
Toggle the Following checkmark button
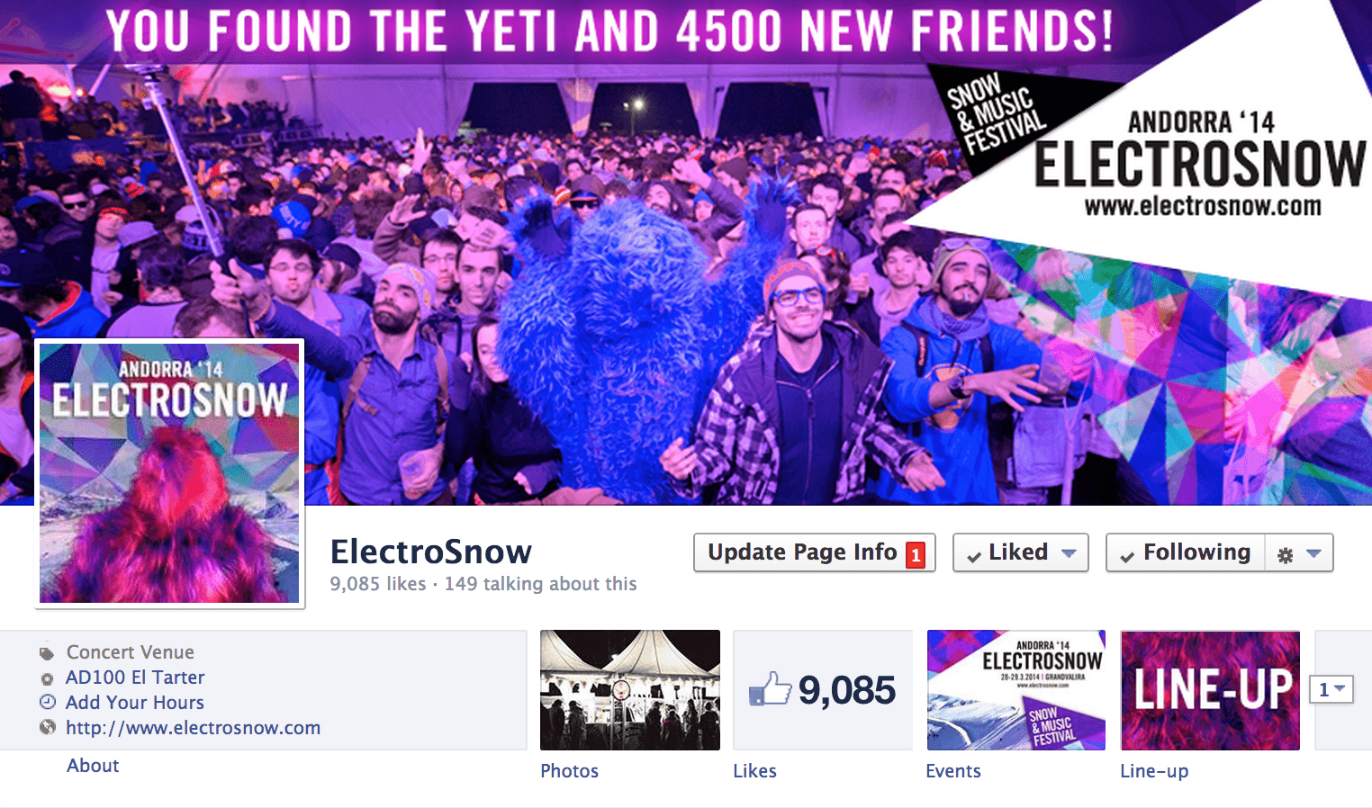click(1186, 552)
